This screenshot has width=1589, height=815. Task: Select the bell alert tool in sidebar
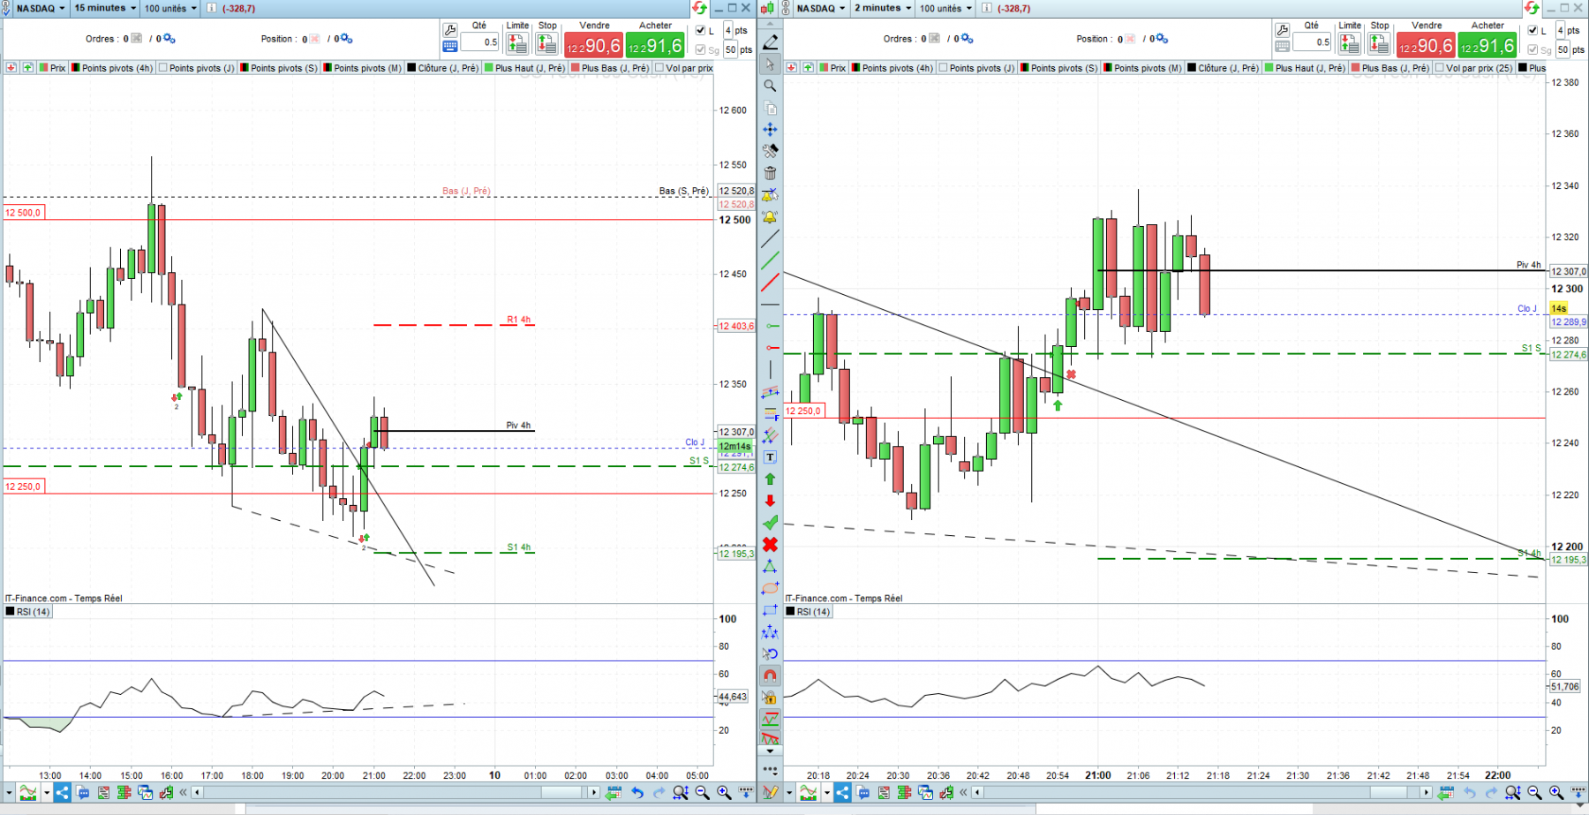[x=770, y=217]
